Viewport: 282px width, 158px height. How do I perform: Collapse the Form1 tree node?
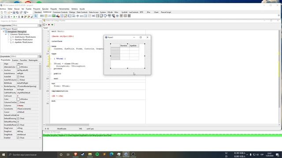click(1, 29)
